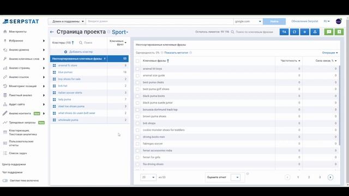
Task: Tick the select-all checkbox in table header
Action: 137,61
